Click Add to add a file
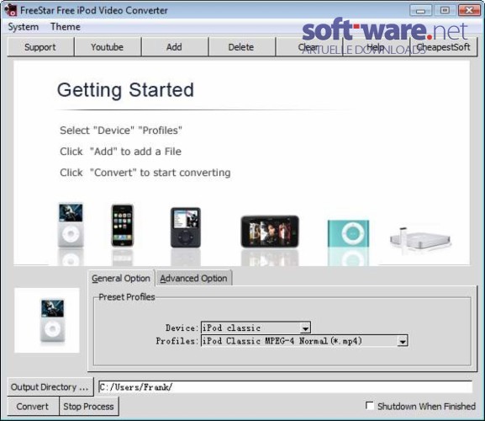This screenshot has width=485, height=421. pos(175,47)
